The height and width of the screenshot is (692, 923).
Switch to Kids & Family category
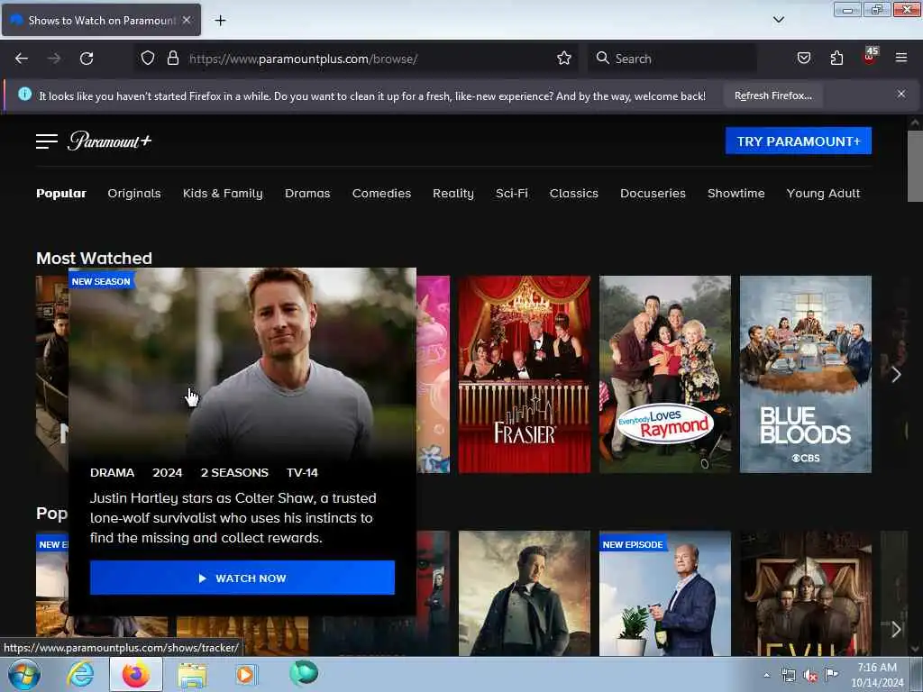(x=224, y=194)
